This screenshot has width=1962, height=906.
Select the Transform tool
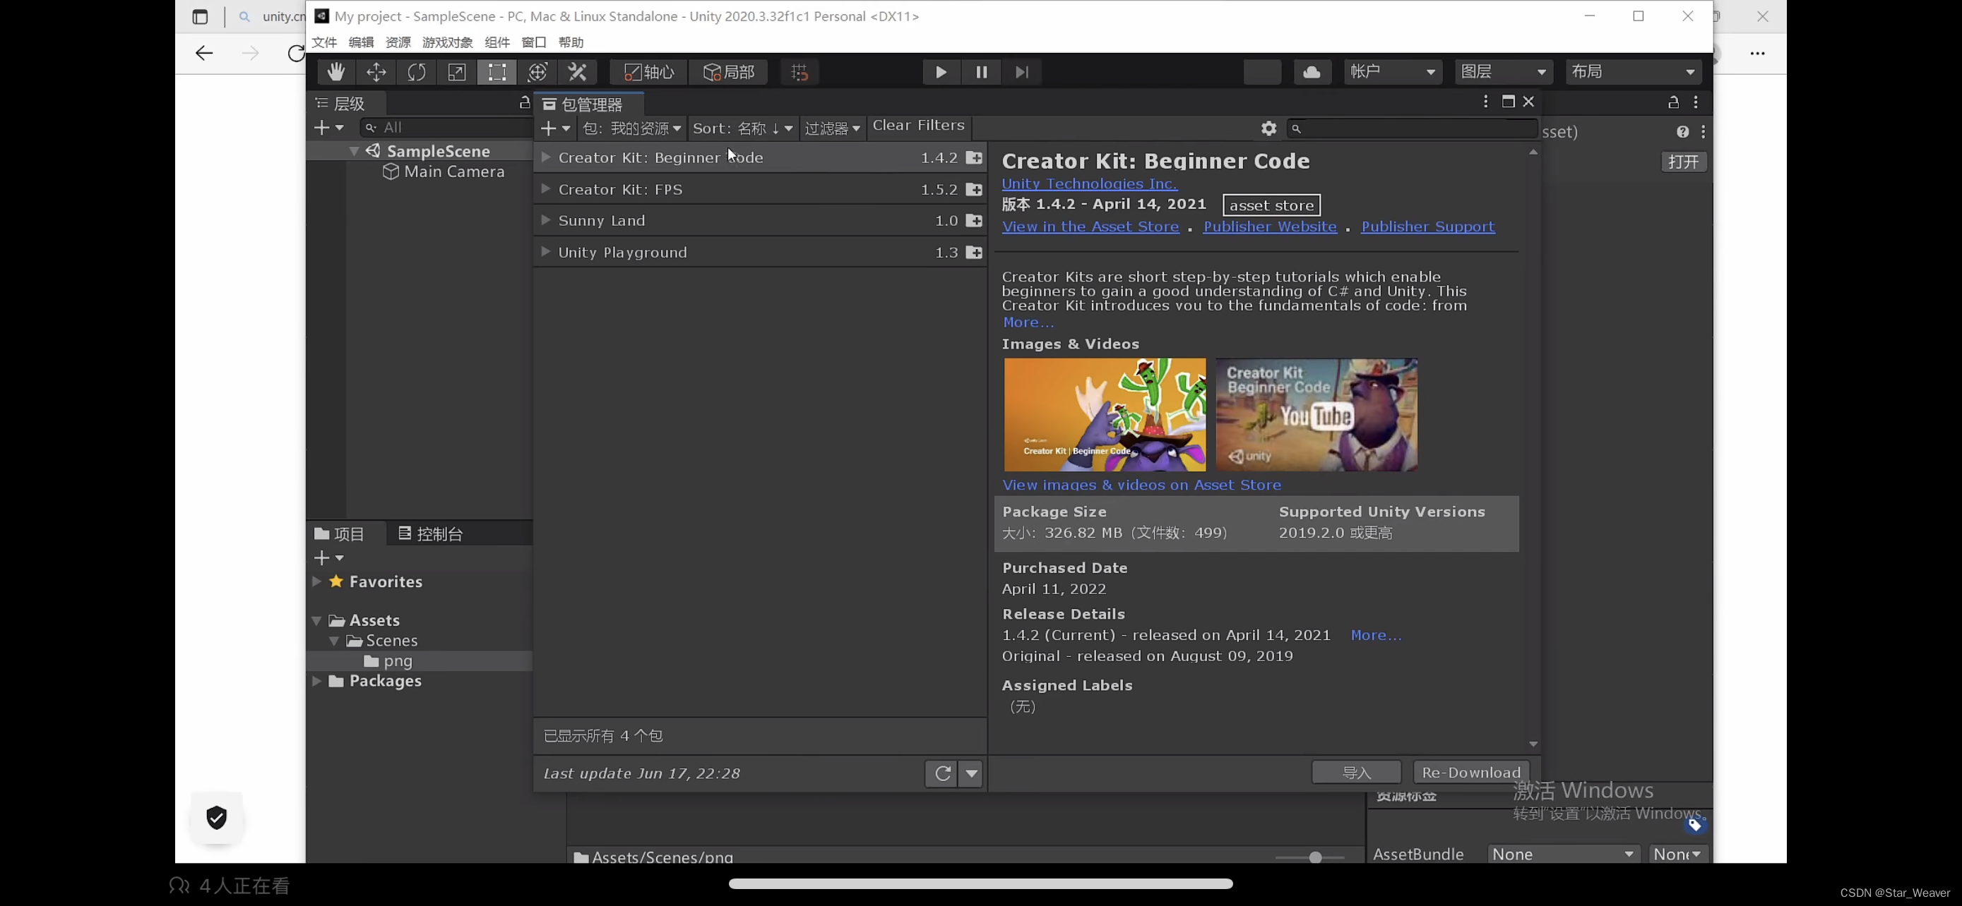coord(537,72)
